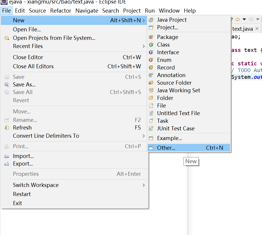
Task: Select Exit in the File menu
Action: [74, 203]
